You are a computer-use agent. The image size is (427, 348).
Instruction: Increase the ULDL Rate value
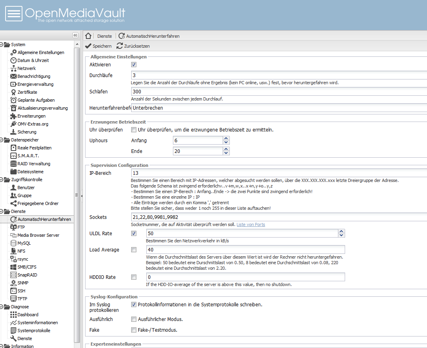point(342,231)
